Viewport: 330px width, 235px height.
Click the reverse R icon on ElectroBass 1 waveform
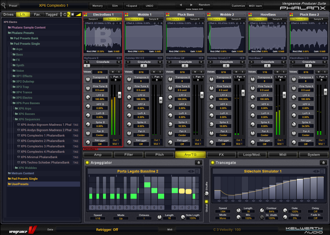point(120,23)
